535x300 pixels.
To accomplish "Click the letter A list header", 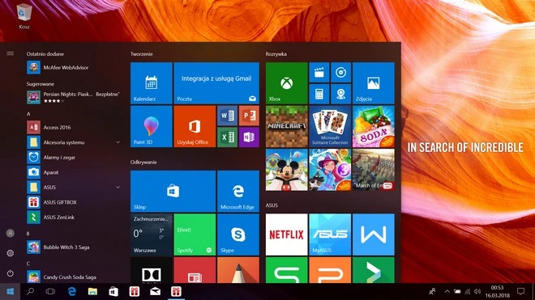I will [x=28, y=114].
